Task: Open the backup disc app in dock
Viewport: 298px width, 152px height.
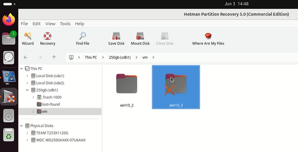Action: pyautogui.click(x=9, y=116)
